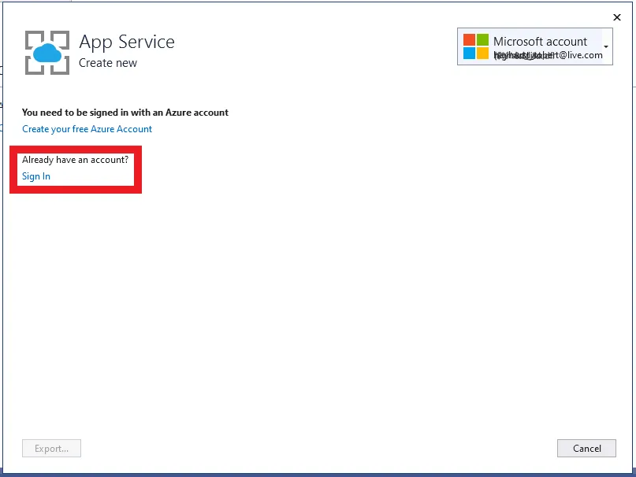This screenshot has height=477, width=636.
Task: Click the Sign In link
Action: point(36,176)
